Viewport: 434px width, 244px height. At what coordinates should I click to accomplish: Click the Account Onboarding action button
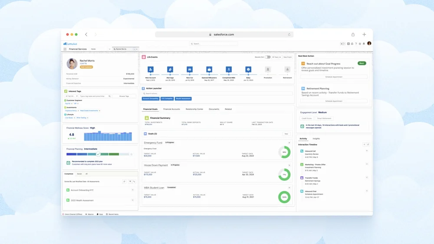click(x=151, y=99)
